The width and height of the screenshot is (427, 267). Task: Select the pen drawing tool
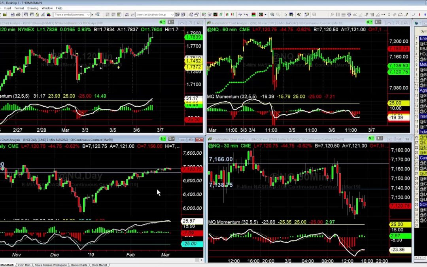coord(406,15)
